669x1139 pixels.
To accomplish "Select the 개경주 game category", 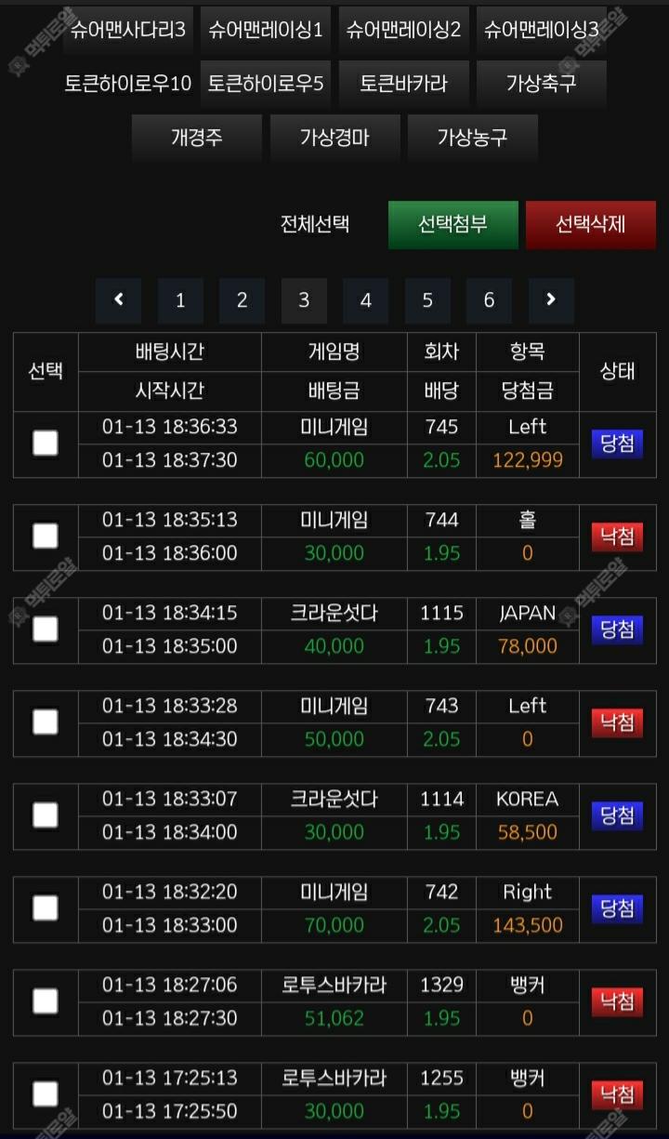I will pyautogui.click(x=197, y=139).
